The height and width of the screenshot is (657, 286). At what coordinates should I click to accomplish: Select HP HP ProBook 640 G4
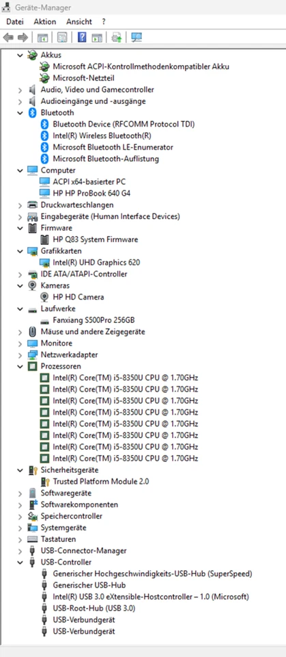[x=92, y=193]
